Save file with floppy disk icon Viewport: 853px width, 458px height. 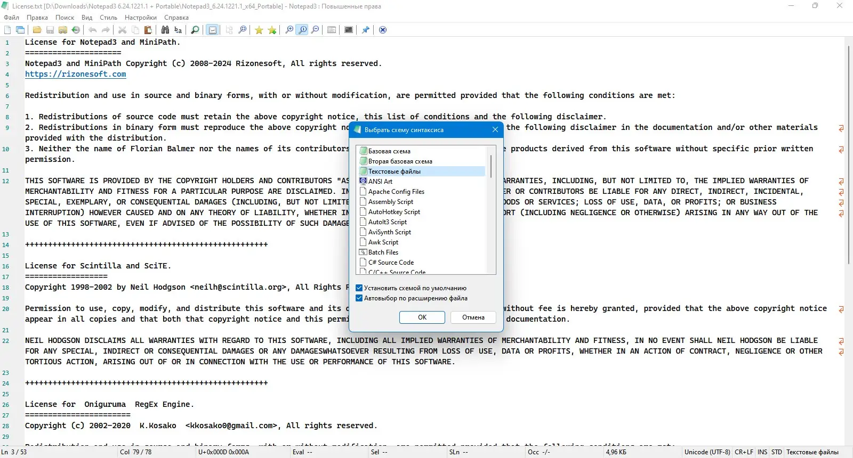pyautogui.click(x=50, y=30)
